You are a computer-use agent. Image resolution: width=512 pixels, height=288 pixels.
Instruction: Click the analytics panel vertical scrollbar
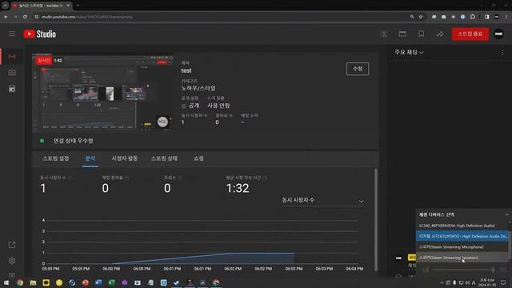click(x=376, y=219)
